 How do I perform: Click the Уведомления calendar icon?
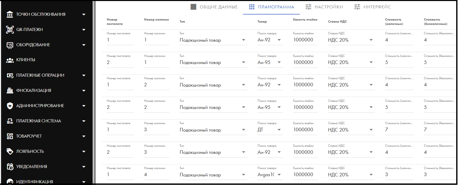(x=10, y=167)
